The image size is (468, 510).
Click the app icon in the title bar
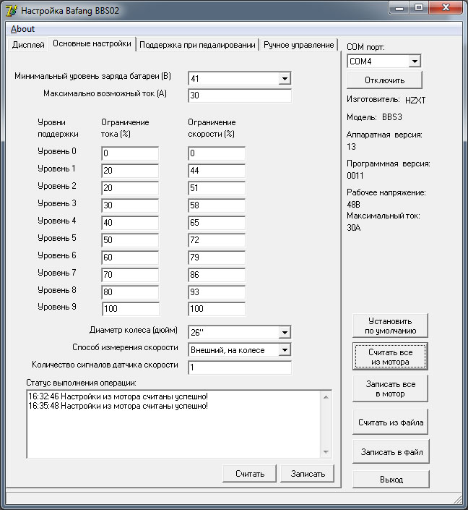11,11
